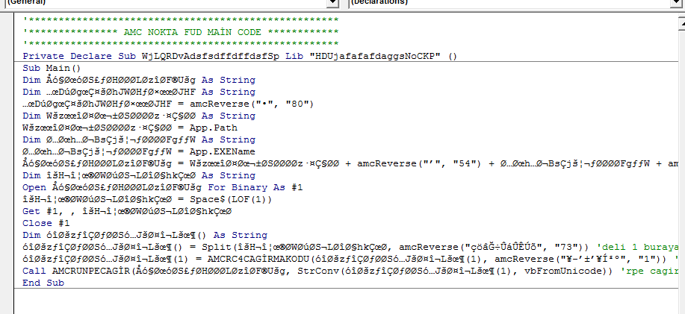Click the "'rpe cagir" trailing comment
The height and width of the screenshot is (314, 685).
tap(649, 271)
